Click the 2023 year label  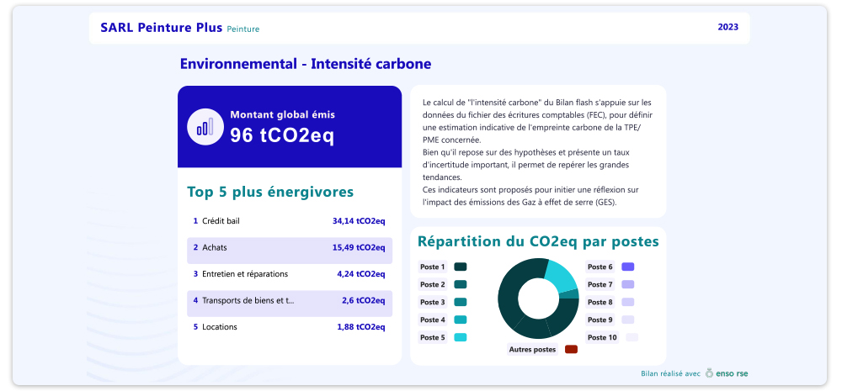pyautogui.click(x=728, y=27)
